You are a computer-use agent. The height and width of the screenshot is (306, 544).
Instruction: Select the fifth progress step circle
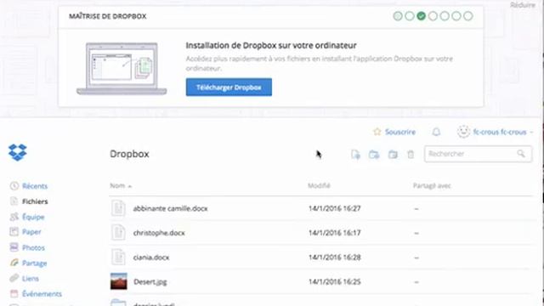pos(445,16)
